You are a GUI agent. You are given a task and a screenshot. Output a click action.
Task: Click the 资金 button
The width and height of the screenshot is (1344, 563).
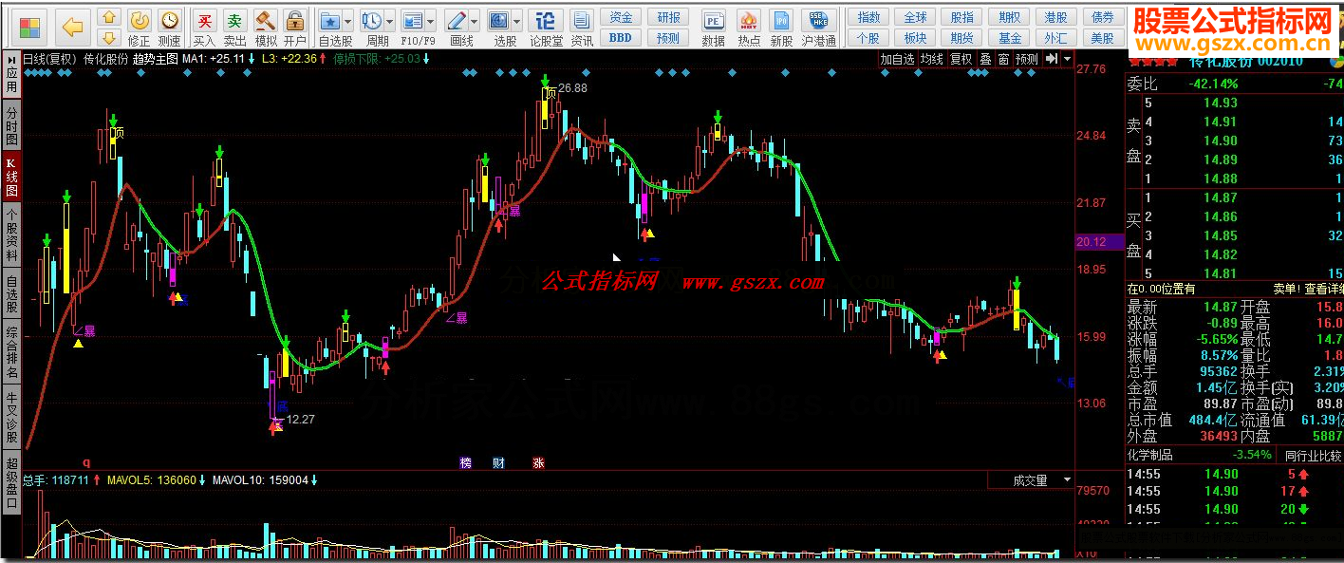[621, 17]
